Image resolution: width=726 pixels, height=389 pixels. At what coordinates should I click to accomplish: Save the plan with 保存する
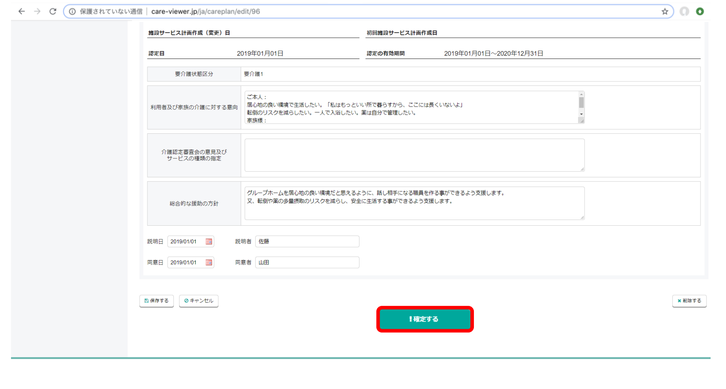[x=157, y=301]
